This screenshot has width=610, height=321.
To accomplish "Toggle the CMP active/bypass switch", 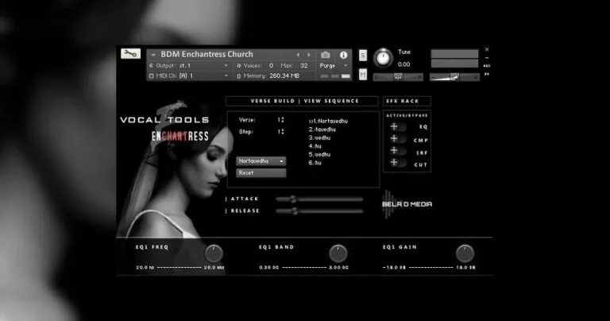I will click(x=399, y=139).
